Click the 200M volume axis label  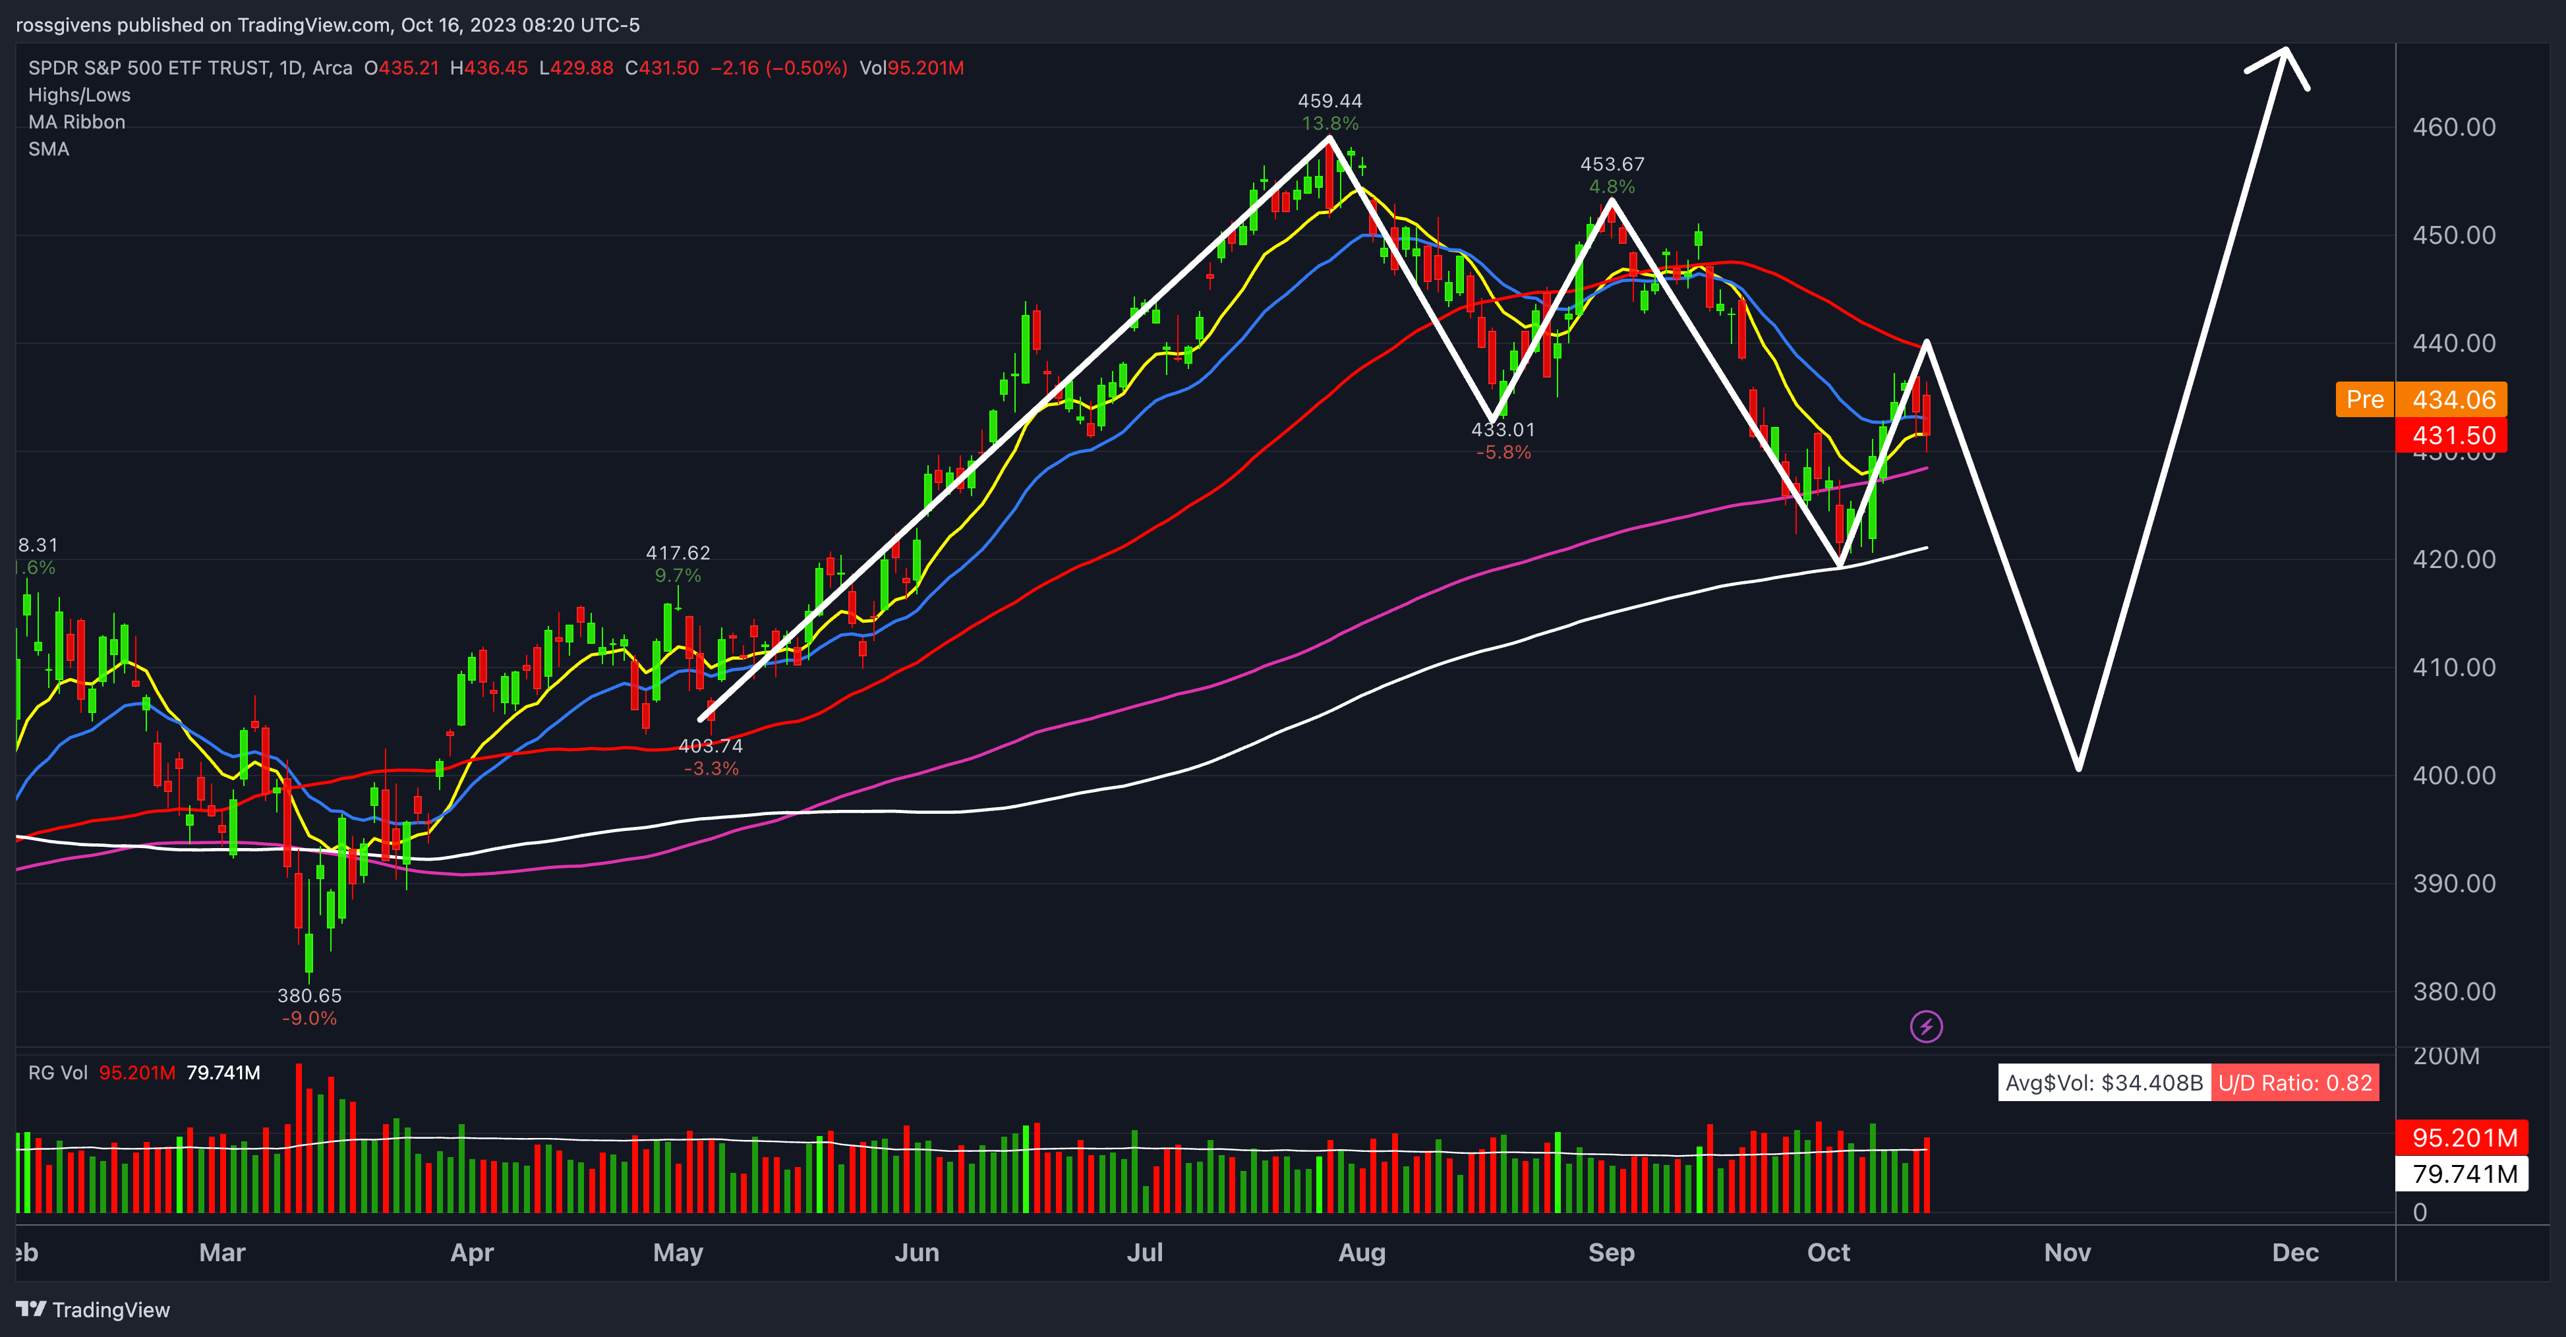click(x=2445, y=1055)
